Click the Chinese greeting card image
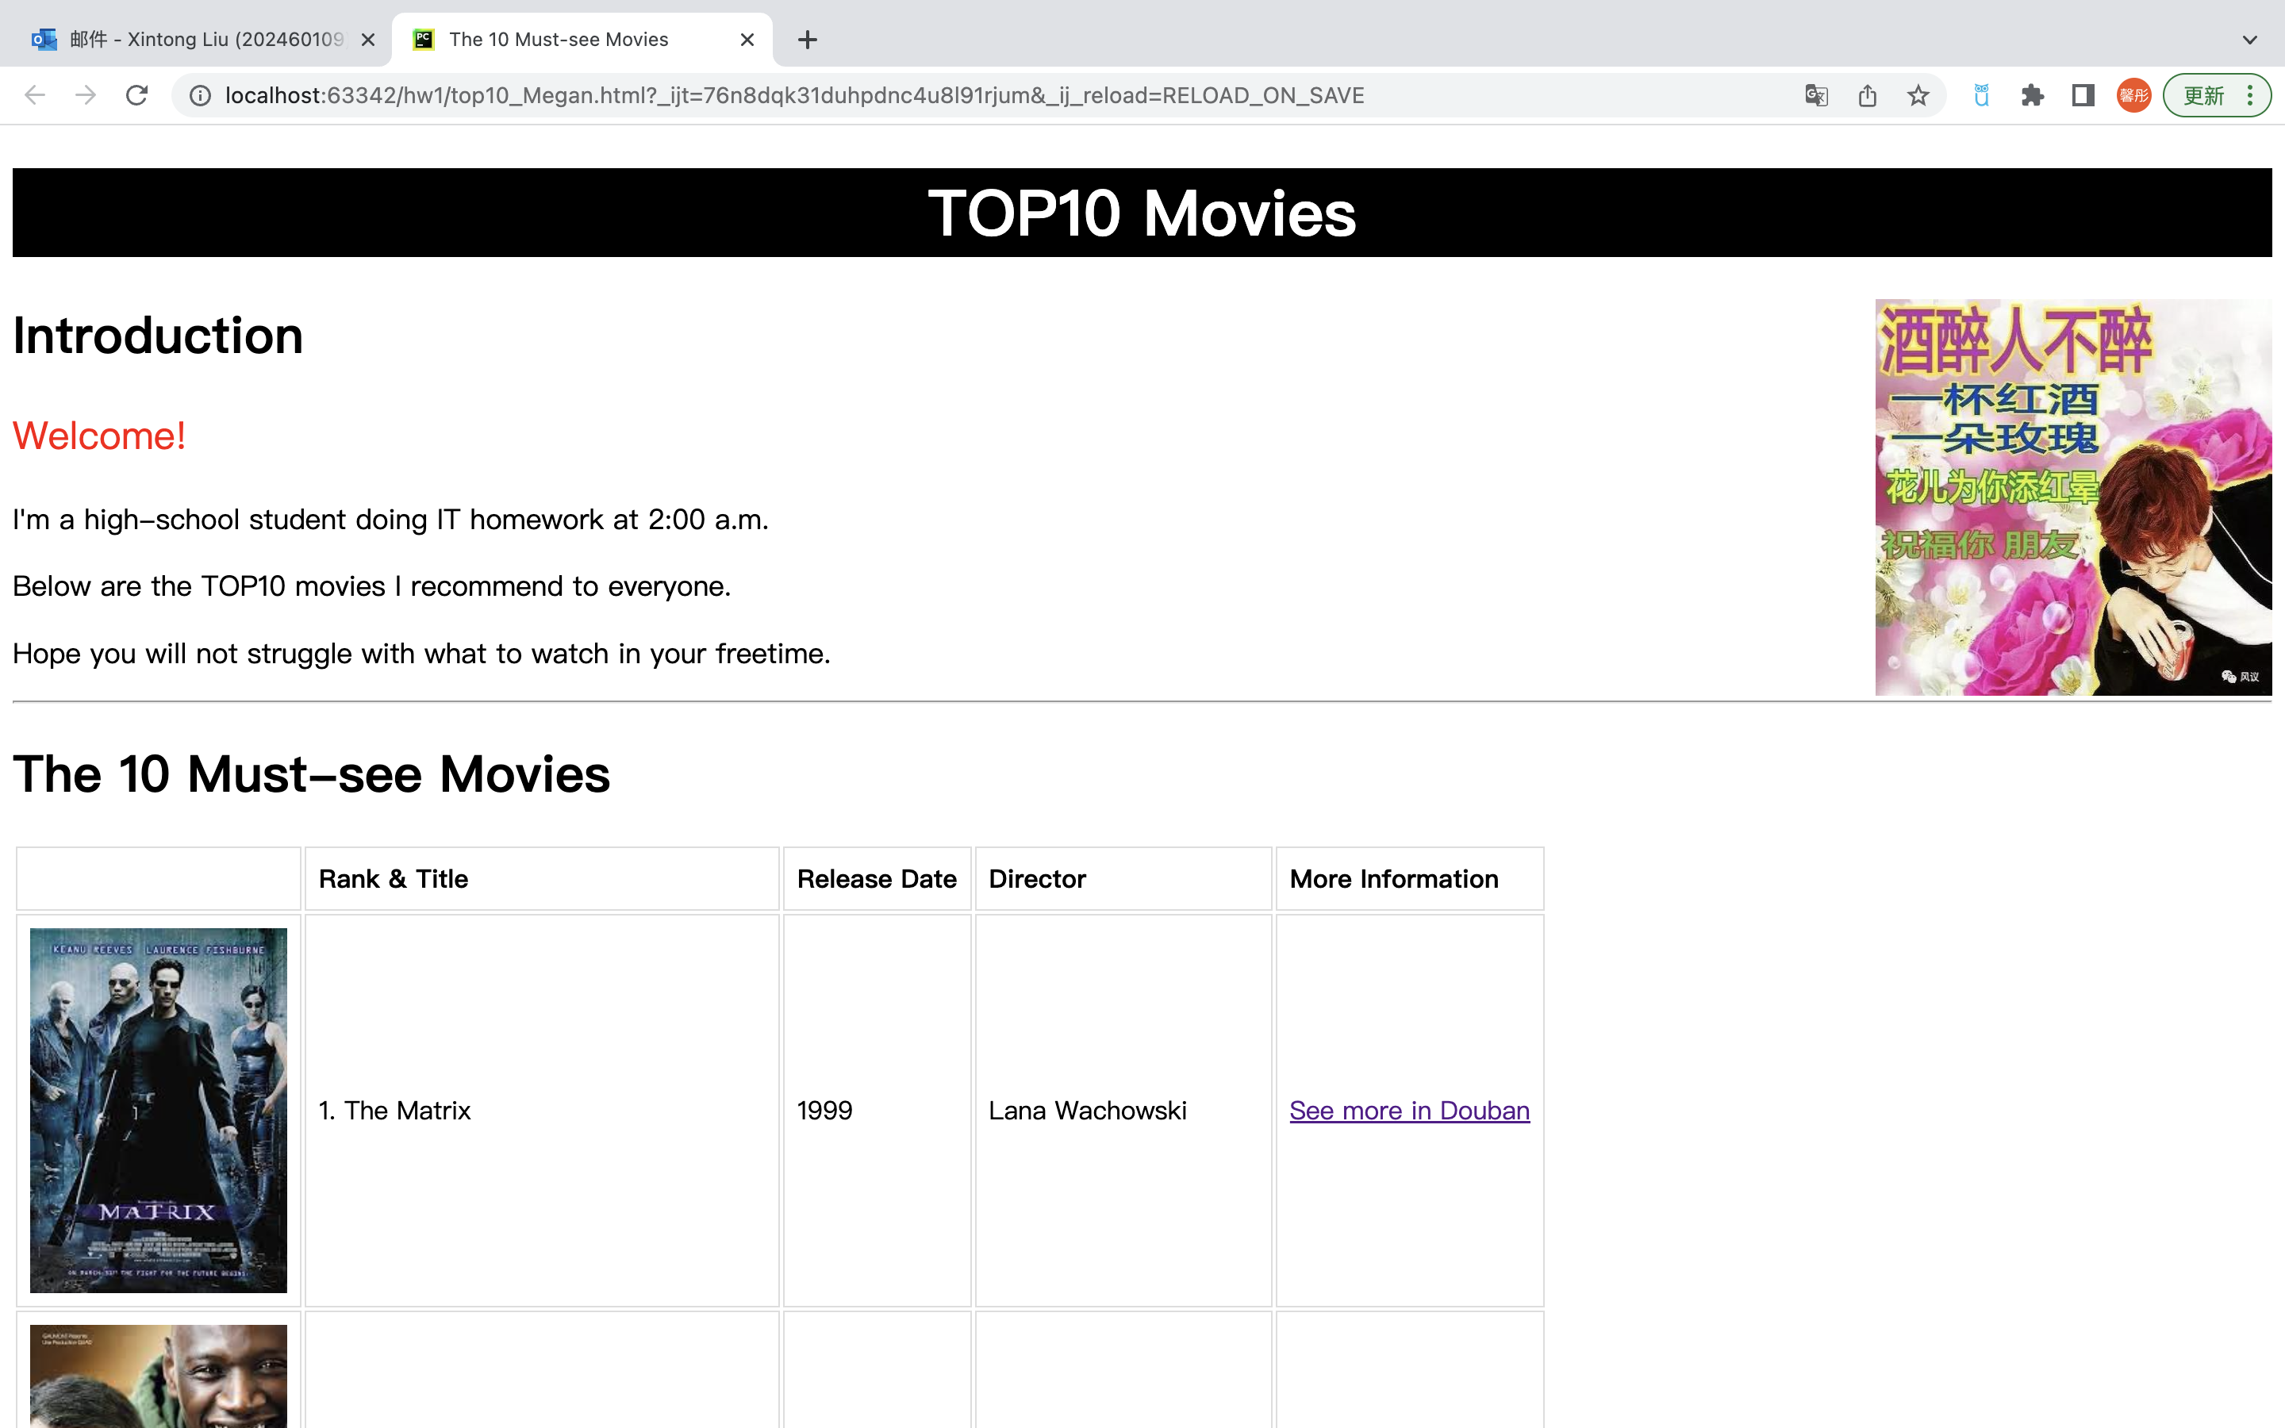The height and width of the screenshot is (1428, 2285). point(2073,497)
